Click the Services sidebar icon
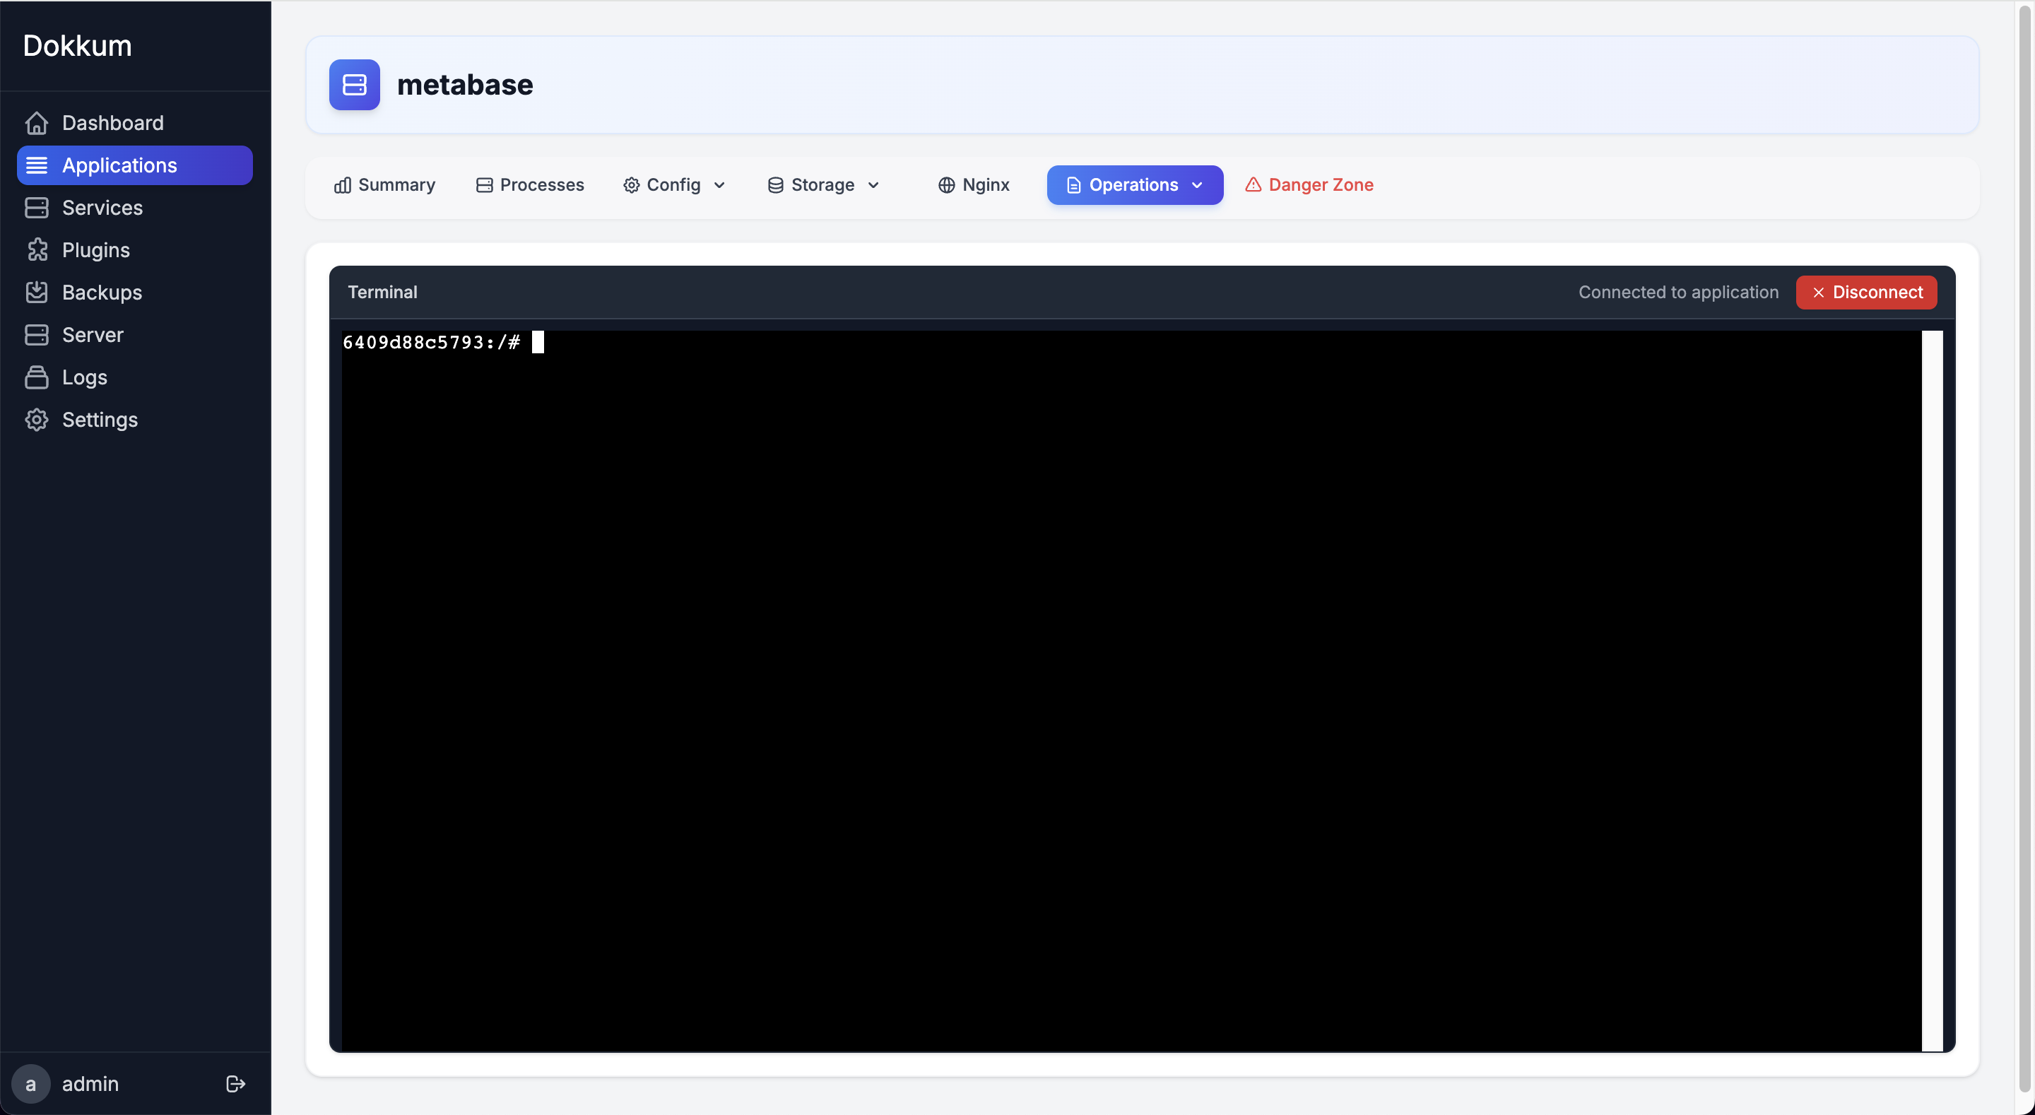Screen dimensions: 2035x1115 [x=36, y=208]
